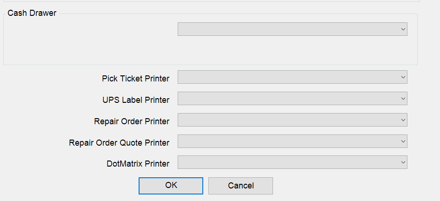440x201 pixels.
Task: Click the Pick Ticket Printer label text
Action: tap(135, 79)
